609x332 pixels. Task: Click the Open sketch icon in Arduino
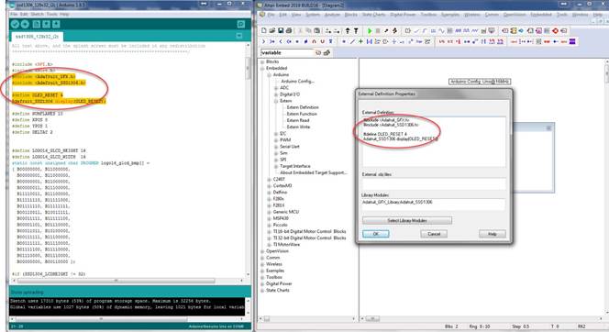pos(46,24)
